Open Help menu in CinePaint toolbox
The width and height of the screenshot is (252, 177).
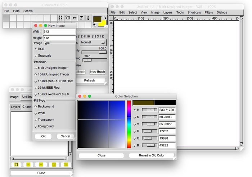coord(16,11)
